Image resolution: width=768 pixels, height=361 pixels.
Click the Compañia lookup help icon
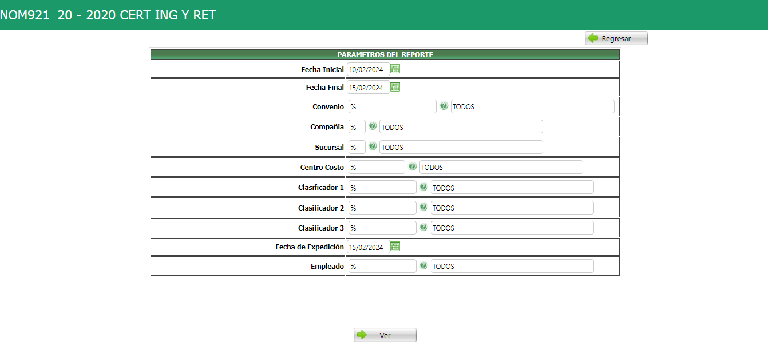(x=373, y=126)
